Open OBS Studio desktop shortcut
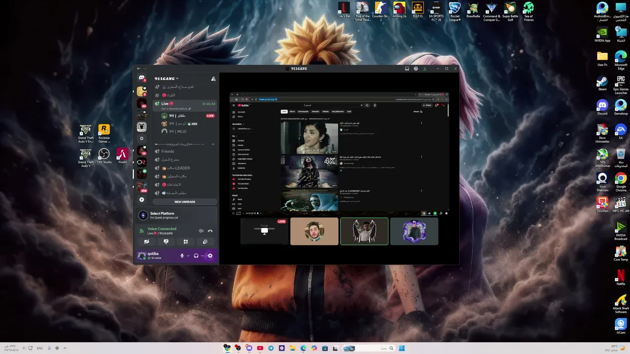630x354 pixels. (x=104, y=156)
